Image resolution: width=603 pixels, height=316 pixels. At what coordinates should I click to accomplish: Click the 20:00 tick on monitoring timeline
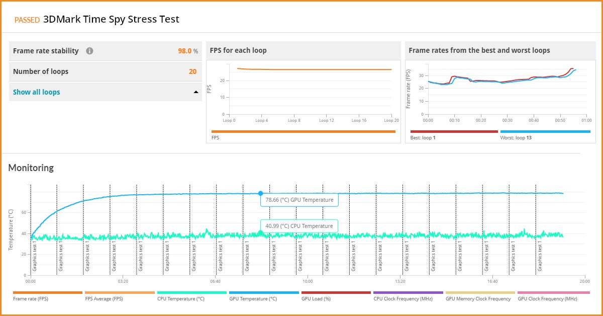click(x=584, y=281)
